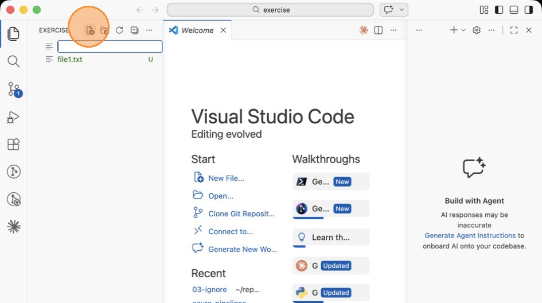Click the new file name input box
Screen dimensions: 542x303
click(110, 46)
